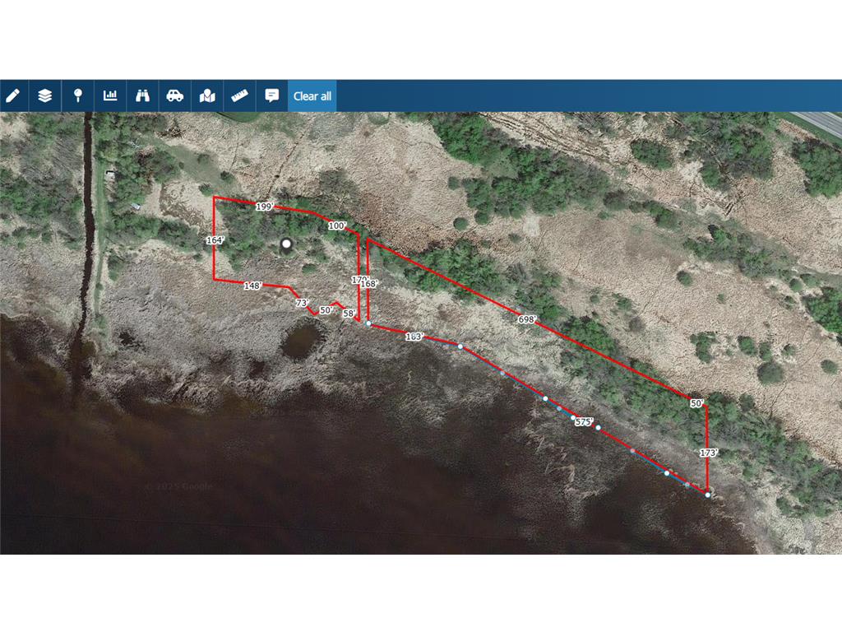Choose the ruler measure tool

coord(239,96)
